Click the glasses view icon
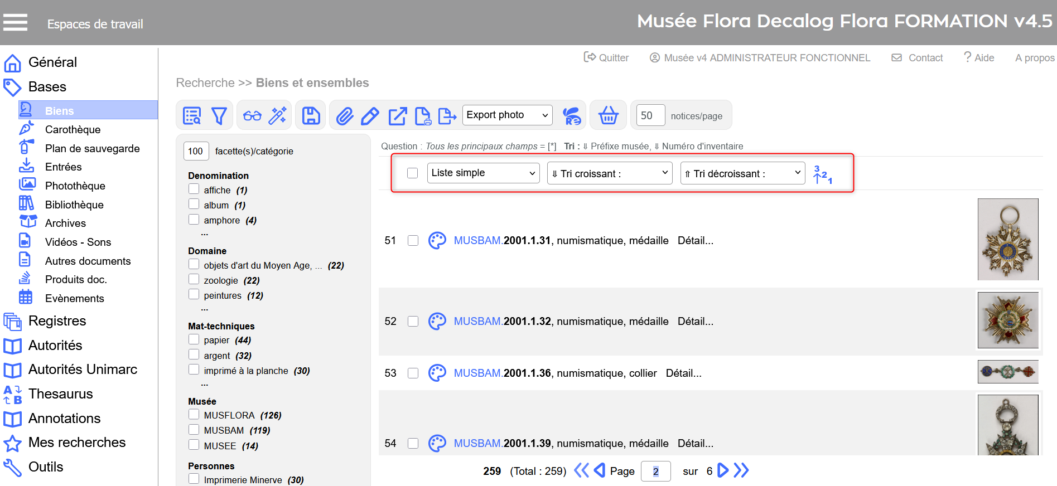This screenshot has width=1057, height=486. click(252, 116)
